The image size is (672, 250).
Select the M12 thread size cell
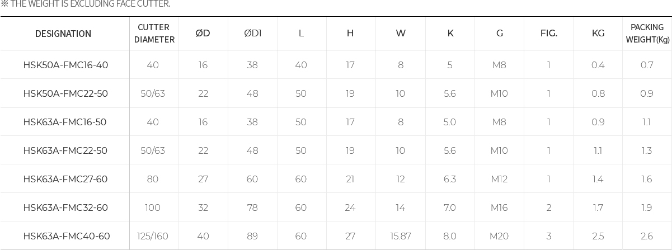click(499, 180)
